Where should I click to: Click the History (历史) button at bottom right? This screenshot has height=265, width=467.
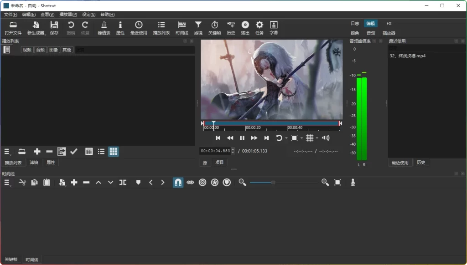tap(420, 162)
